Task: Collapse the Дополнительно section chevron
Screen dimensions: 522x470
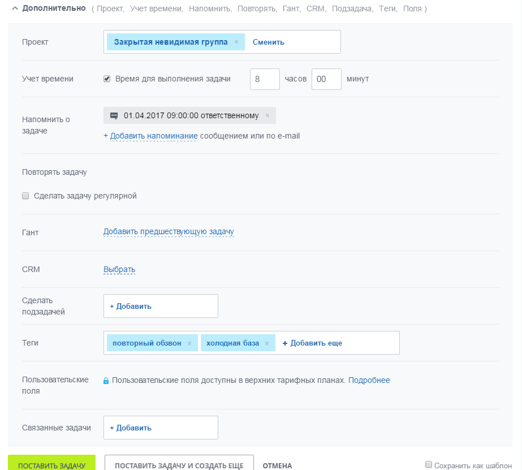Action: tap(15, 8)
